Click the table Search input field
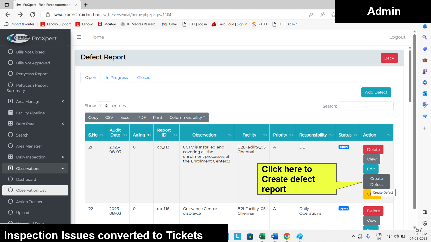The height and width of the screenshot is (242, 431). [x=366, y=106]
